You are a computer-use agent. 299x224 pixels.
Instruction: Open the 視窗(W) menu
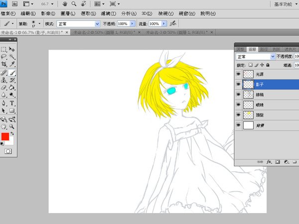(187, 13)
